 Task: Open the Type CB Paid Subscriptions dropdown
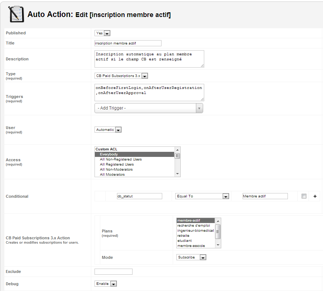coord(121,76)
